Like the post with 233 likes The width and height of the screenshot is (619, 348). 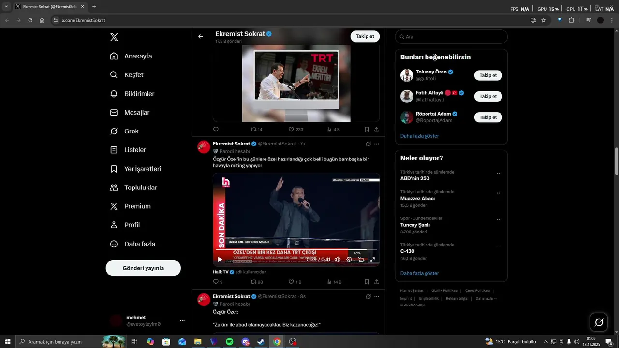coord(291,129)
